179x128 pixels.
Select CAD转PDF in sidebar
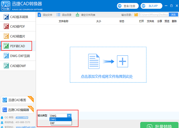click(18, 27)
